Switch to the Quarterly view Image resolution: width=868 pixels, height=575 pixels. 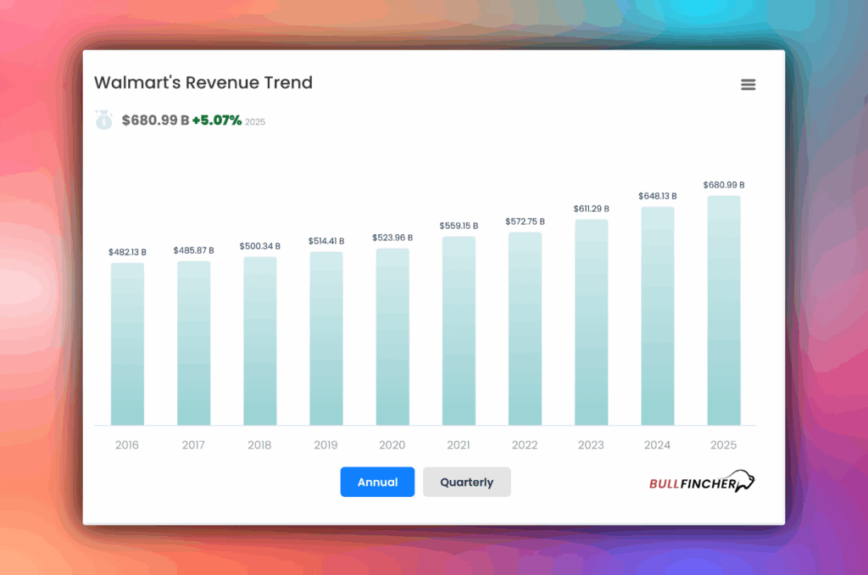(x=466, y=482)
